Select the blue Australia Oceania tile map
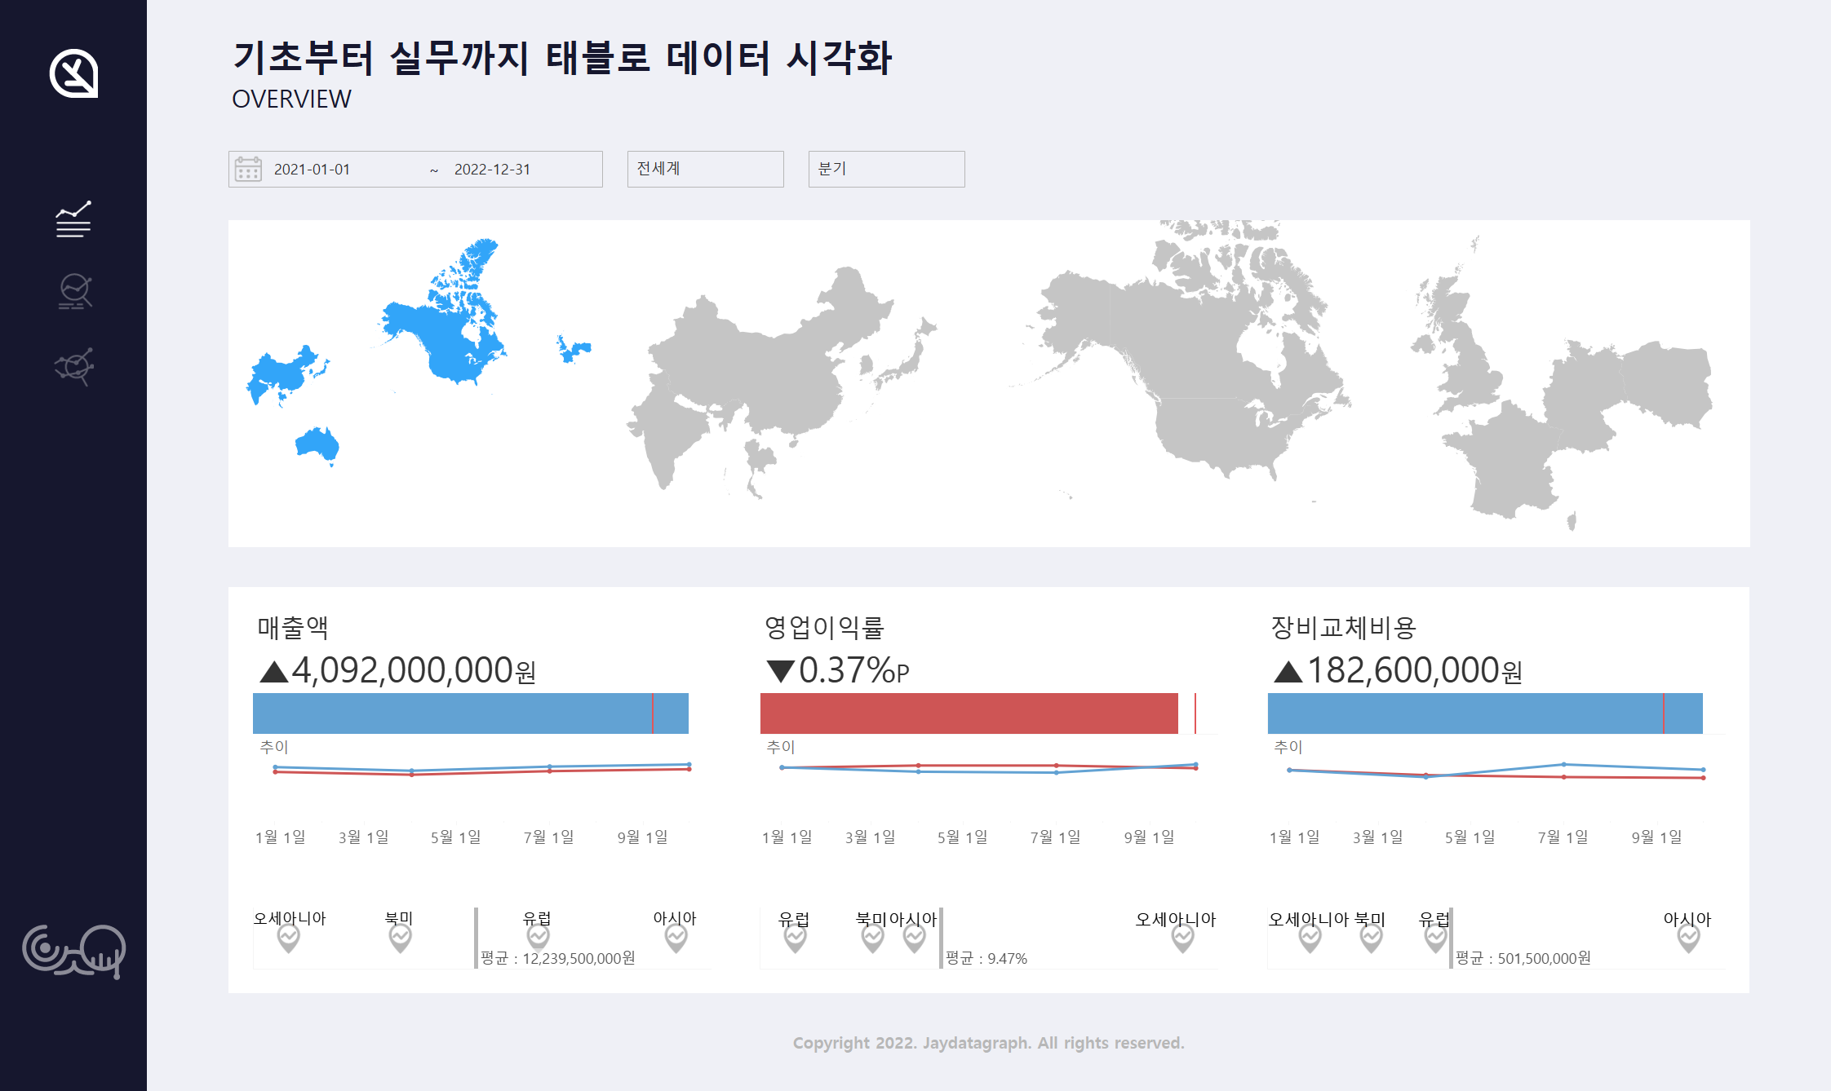 click(317, 446)
